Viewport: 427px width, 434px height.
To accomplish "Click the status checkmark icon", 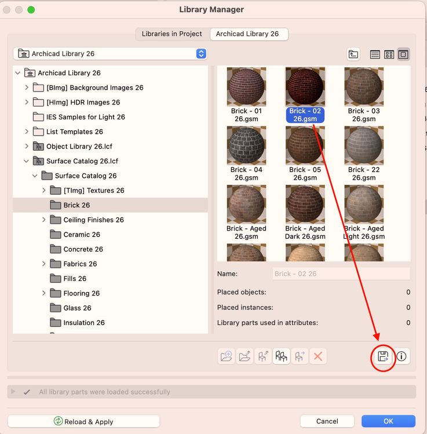I will point(27,392).
